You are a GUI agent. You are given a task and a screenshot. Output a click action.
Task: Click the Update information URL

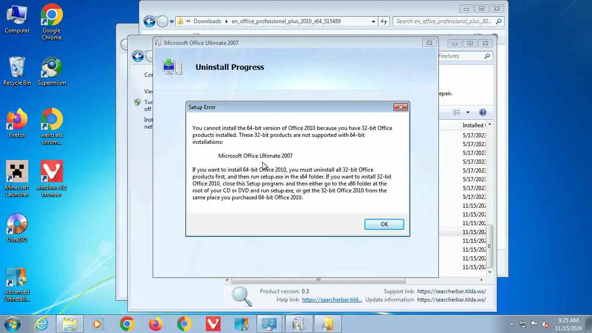451,300
